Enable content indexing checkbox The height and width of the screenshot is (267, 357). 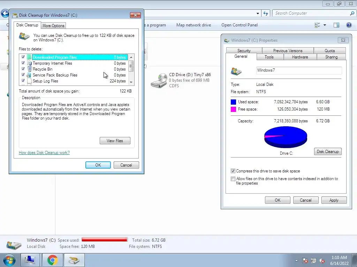(233, 179)
